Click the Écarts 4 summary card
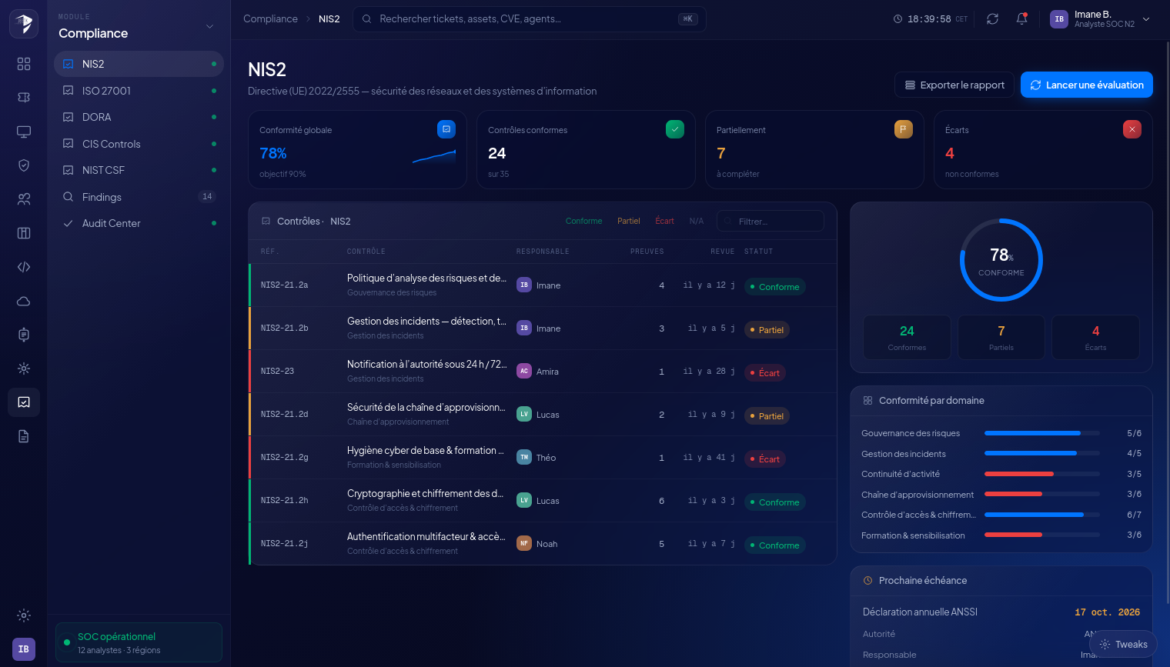Viewport: 1170px width, 667px height. (x=1043, y=149)
